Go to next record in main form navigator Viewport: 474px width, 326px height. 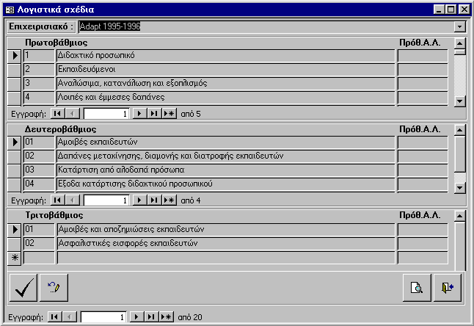coord(136,316)
